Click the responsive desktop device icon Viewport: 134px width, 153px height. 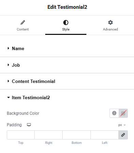coord(29,125)
